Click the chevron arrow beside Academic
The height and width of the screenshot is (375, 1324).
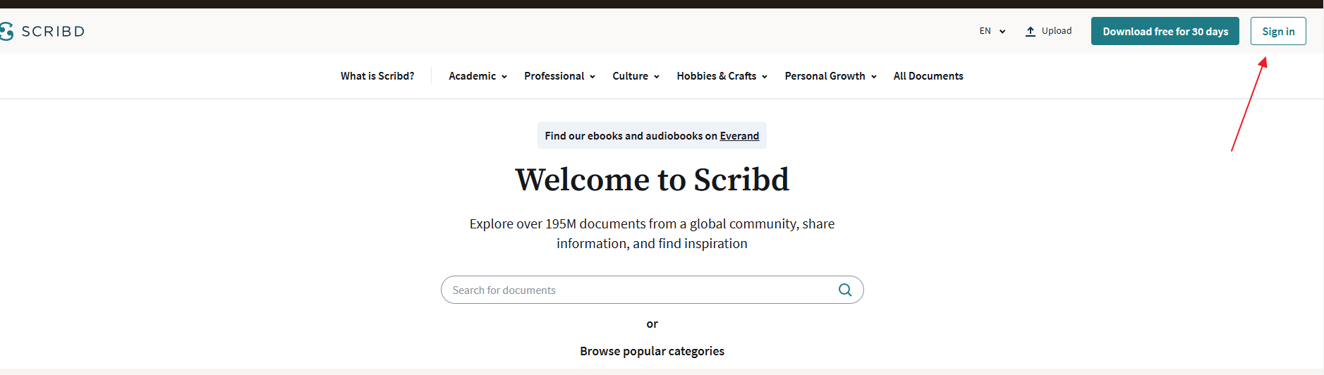[504, 77]
